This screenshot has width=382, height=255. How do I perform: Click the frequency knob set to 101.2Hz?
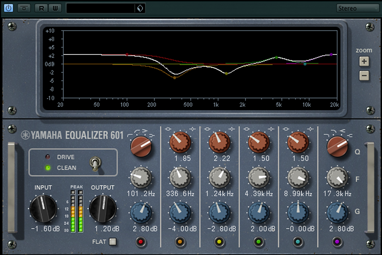141,178
